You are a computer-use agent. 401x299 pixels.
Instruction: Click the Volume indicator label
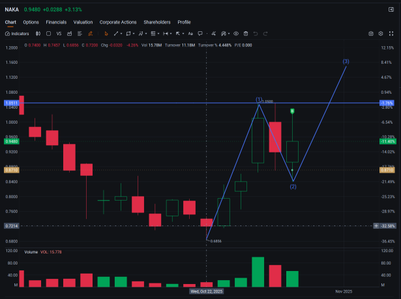point(31,252)
